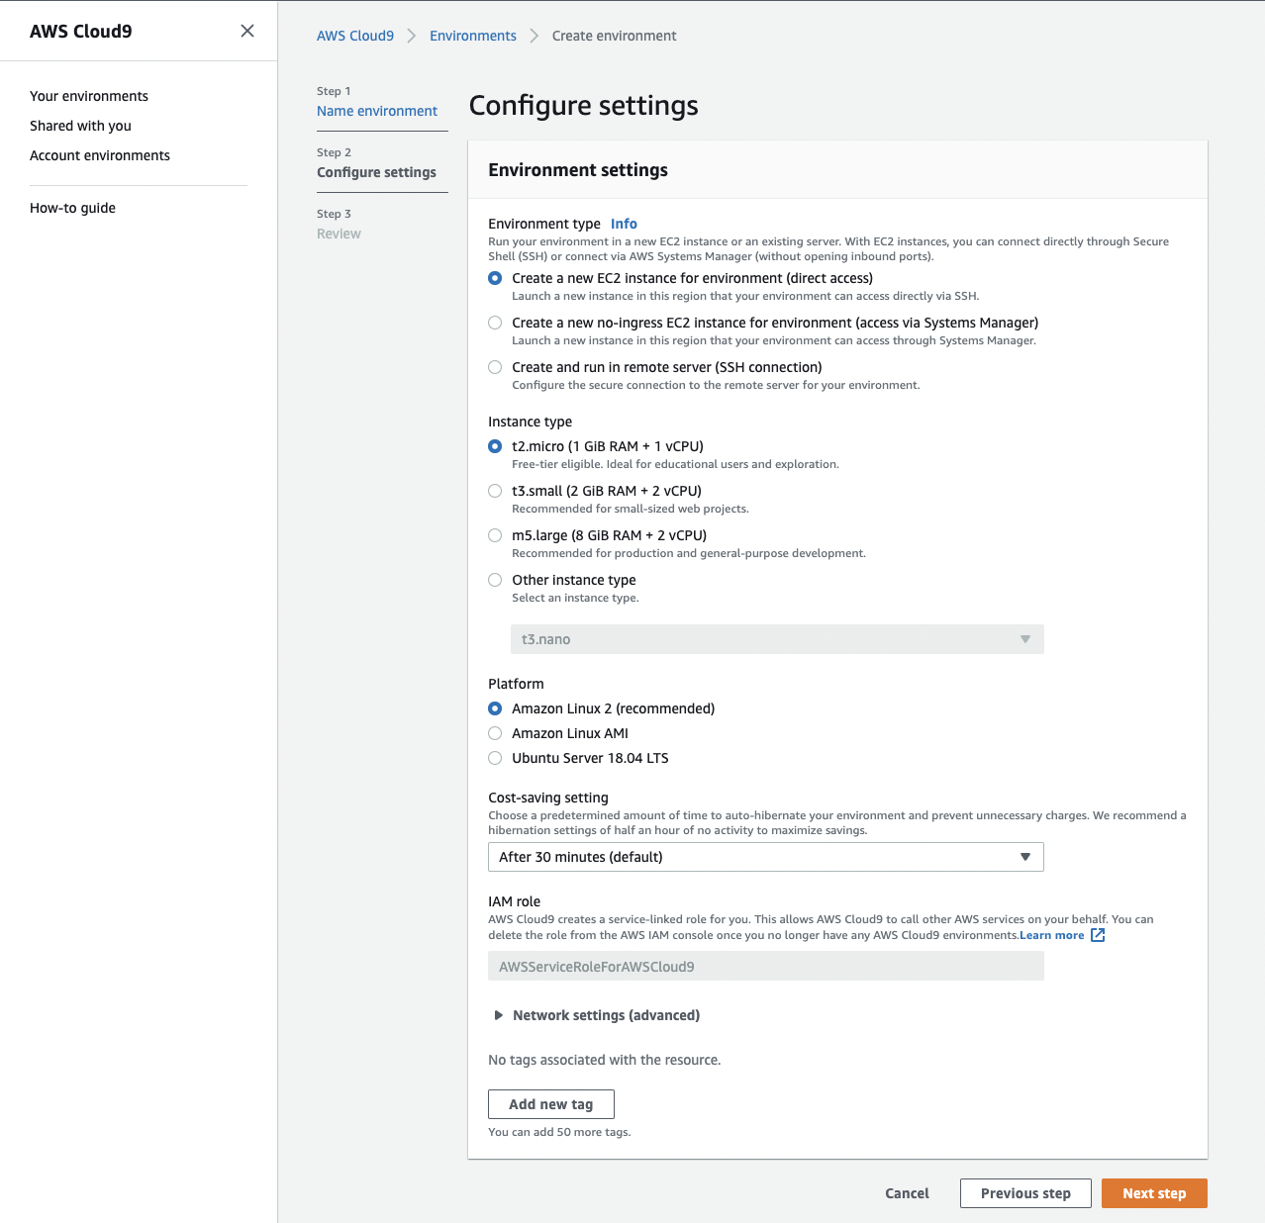Click the IAM role input field
Screen dimensions: 1265x1223
coord(765,967)
